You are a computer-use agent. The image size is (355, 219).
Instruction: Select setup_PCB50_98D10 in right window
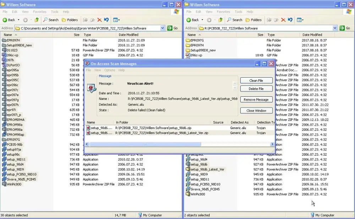203,184
